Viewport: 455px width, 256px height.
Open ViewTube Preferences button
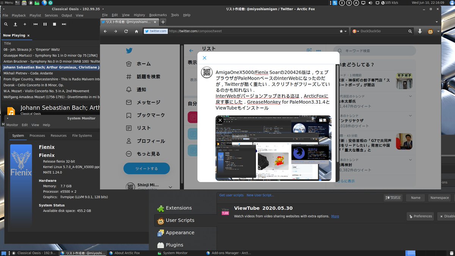click(x=420, y=216)
